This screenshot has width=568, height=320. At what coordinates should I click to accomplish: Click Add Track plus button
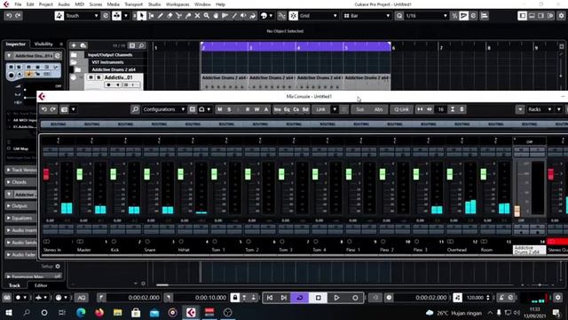(x=74, y=45)
